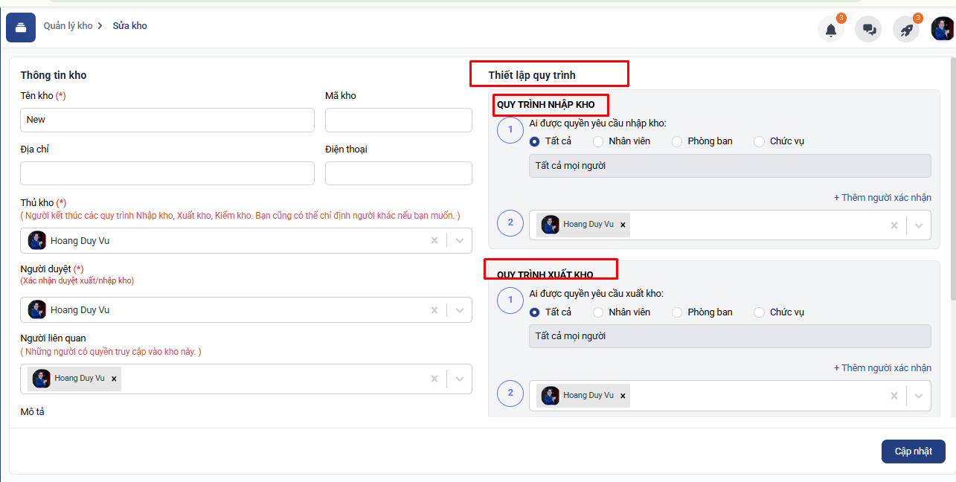
Task: Expand nhập kho step 2 approver dropdown
Action: [x=919, y=225]
